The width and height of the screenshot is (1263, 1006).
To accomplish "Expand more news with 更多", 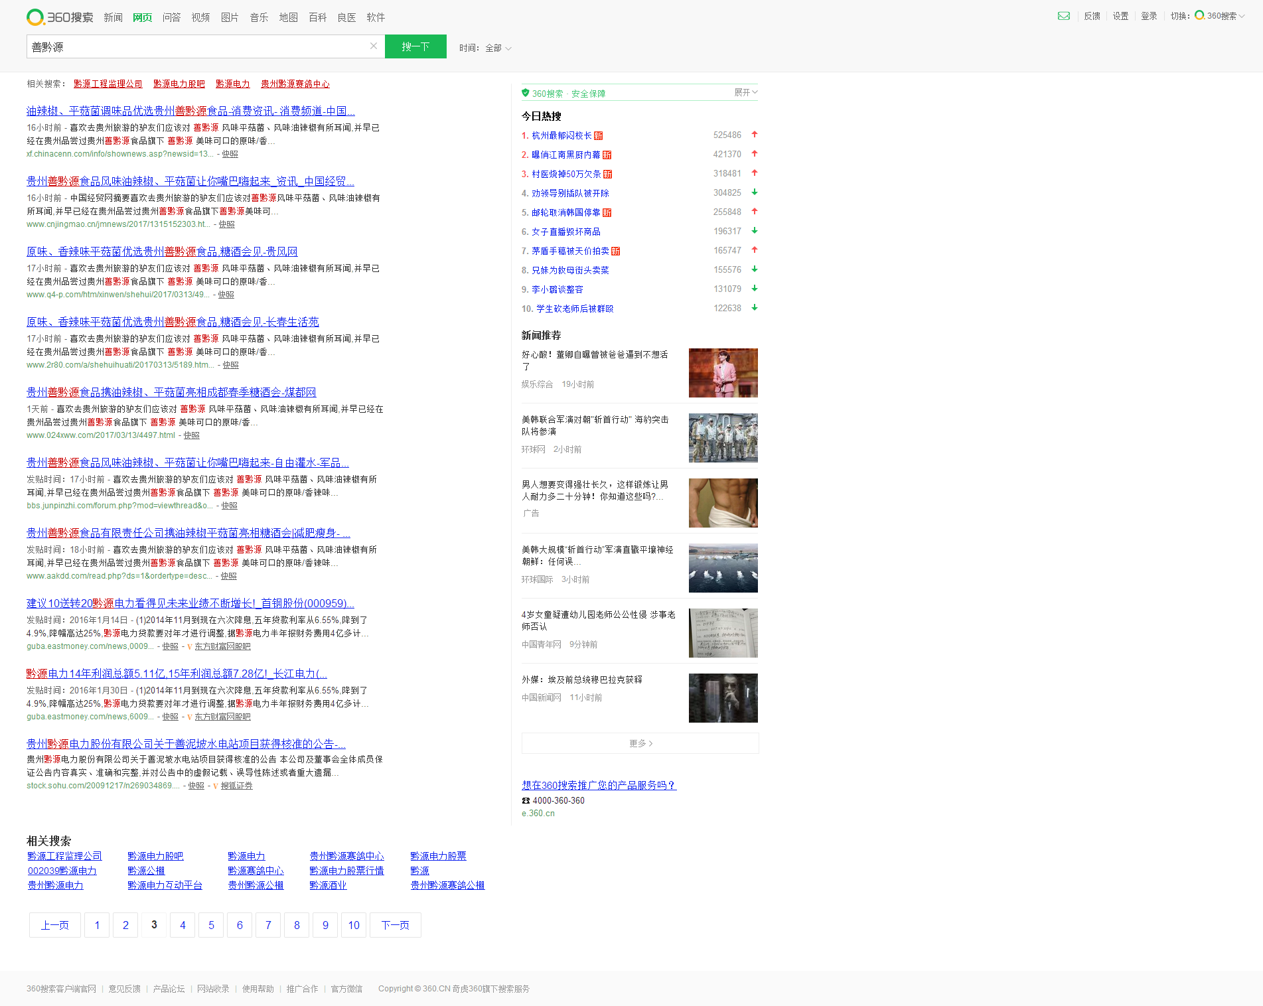I will 640,743.
